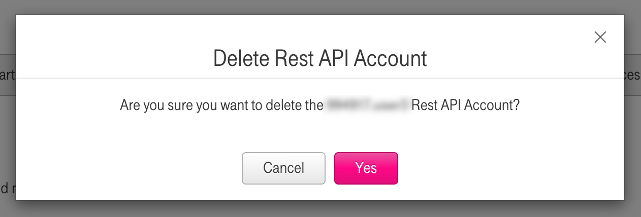Confirm deletion with the pink Yes button
Image resolution: width=641 pixels, height=217 pixels.
point(366,168)
